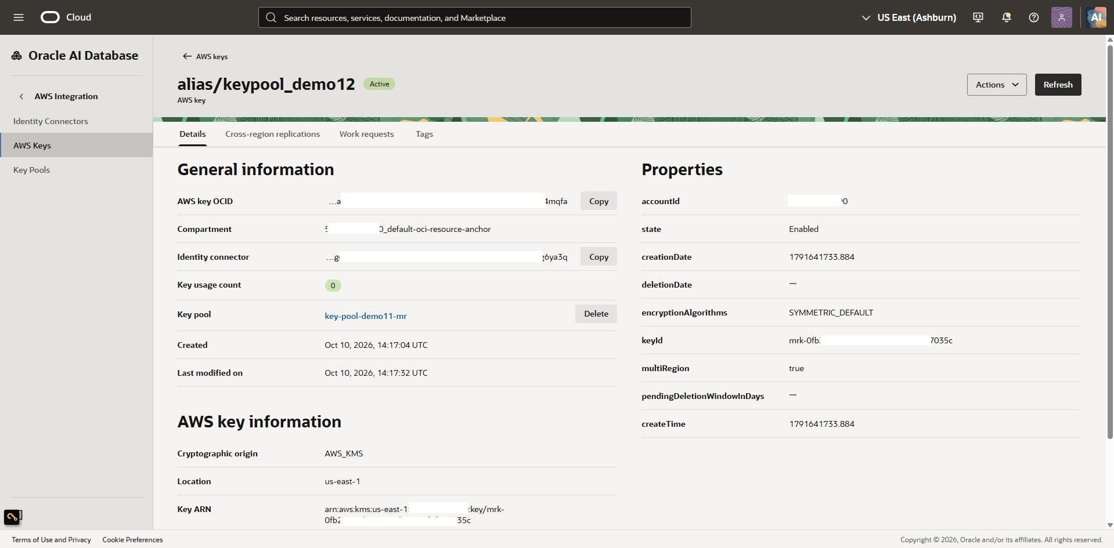Switch to the Work requests tab
Viewport: 1114px width, 548px height.
coord(366,134)
